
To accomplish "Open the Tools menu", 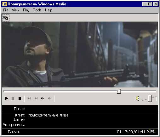I will 37,10.
